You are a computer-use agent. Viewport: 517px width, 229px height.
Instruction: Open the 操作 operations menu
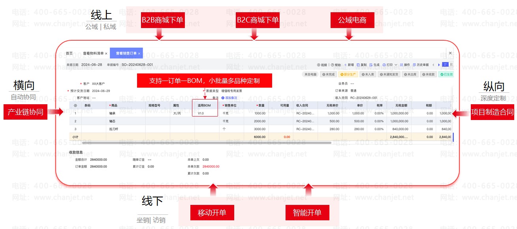(405, 65)
